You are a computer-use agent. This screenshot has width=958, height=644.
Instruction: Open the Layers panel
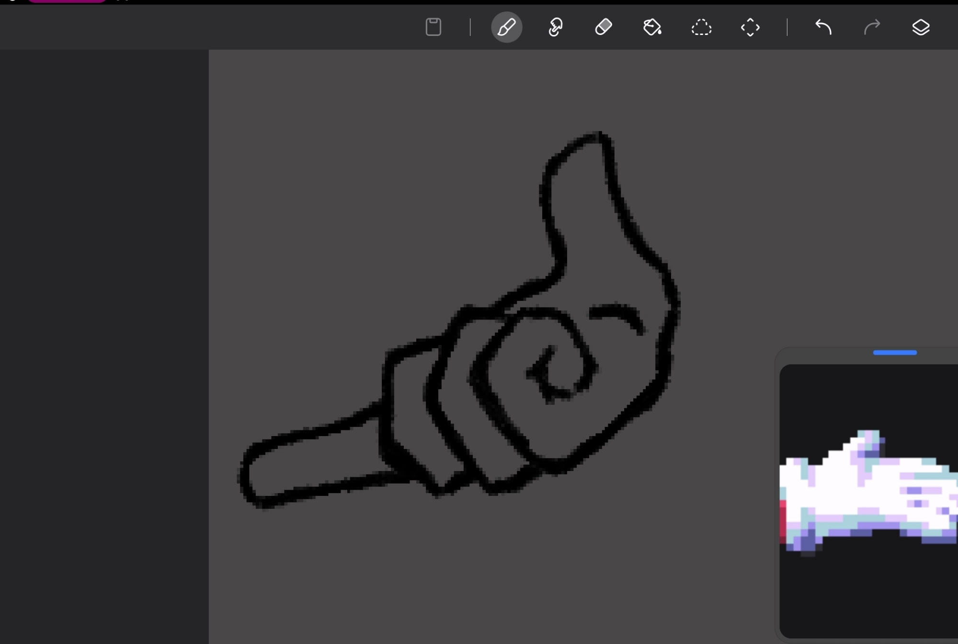(x=921, y=27)
